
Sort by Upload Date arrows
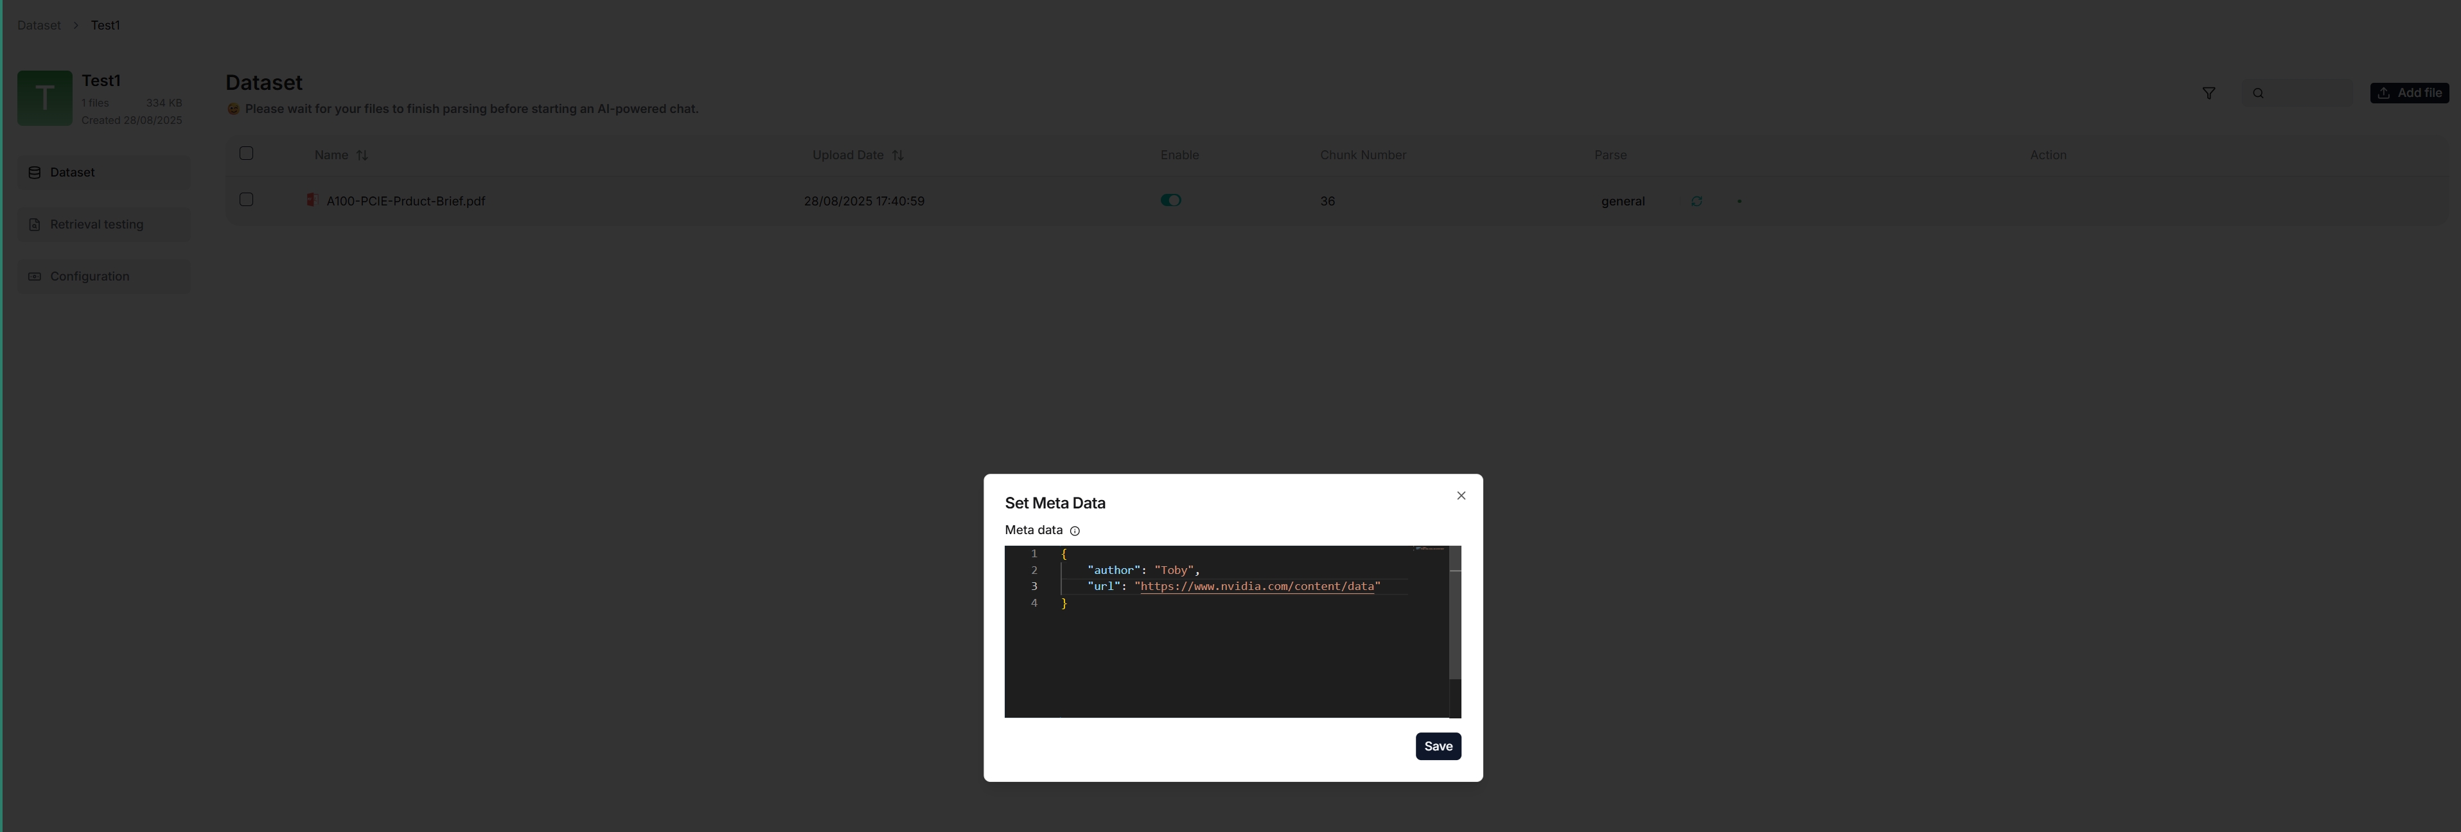(x=898, y=155)
